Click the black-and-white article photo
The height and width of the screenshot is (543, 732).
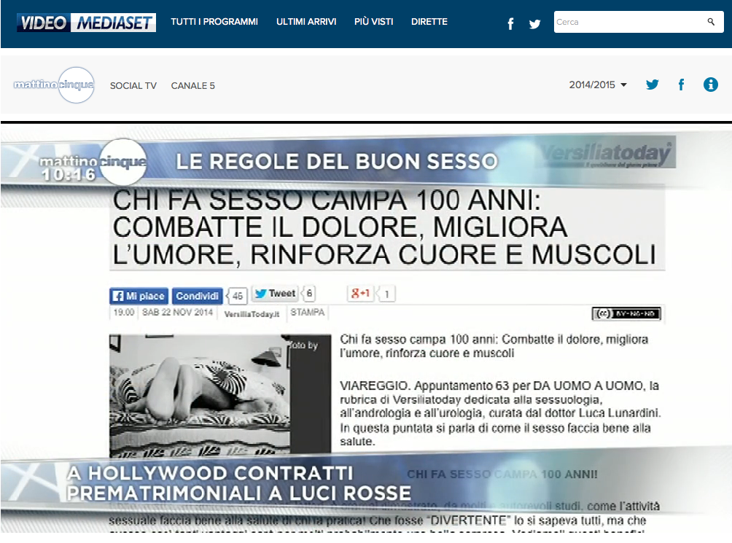pyautogui.click(x=220, y=394)
